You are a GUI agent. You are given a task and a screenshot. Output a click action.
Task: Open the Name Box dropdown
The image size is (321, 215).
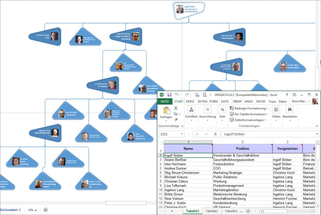182,134
